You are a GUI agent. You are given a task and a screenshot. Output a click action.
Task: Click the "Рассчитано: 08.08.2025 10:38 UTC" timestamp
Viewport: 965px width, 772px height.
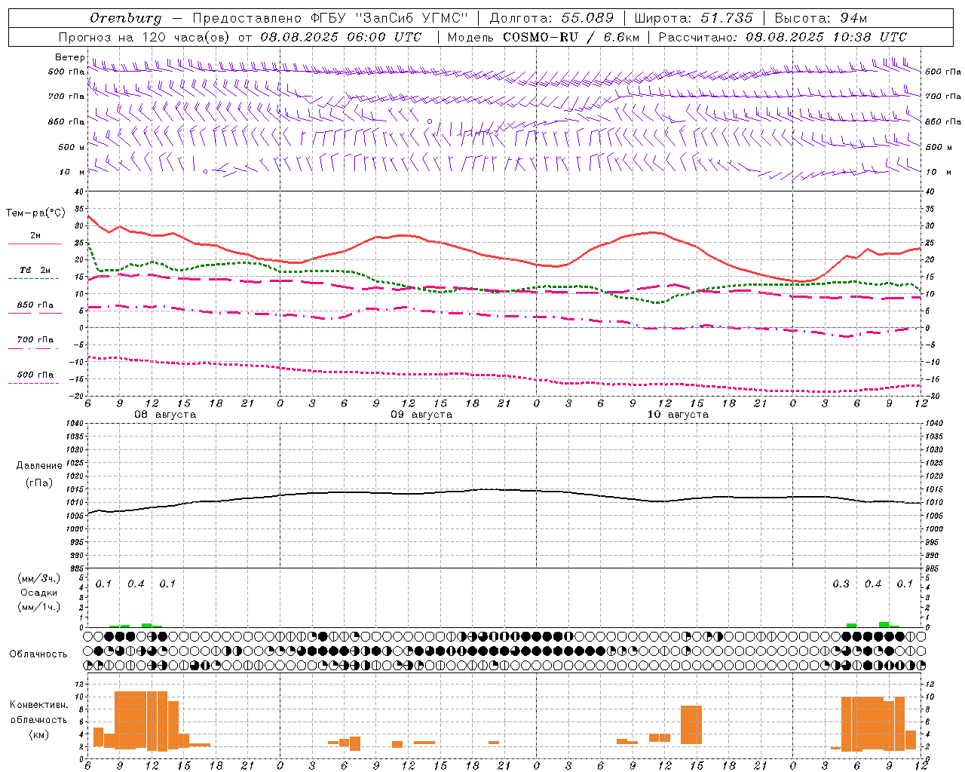coord(783,37)
